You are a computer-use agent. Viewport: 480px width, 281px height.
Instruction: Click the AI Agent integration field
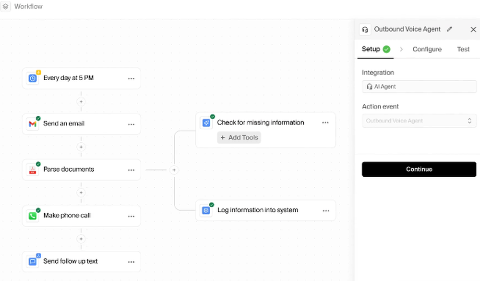(x=419, y=86)
